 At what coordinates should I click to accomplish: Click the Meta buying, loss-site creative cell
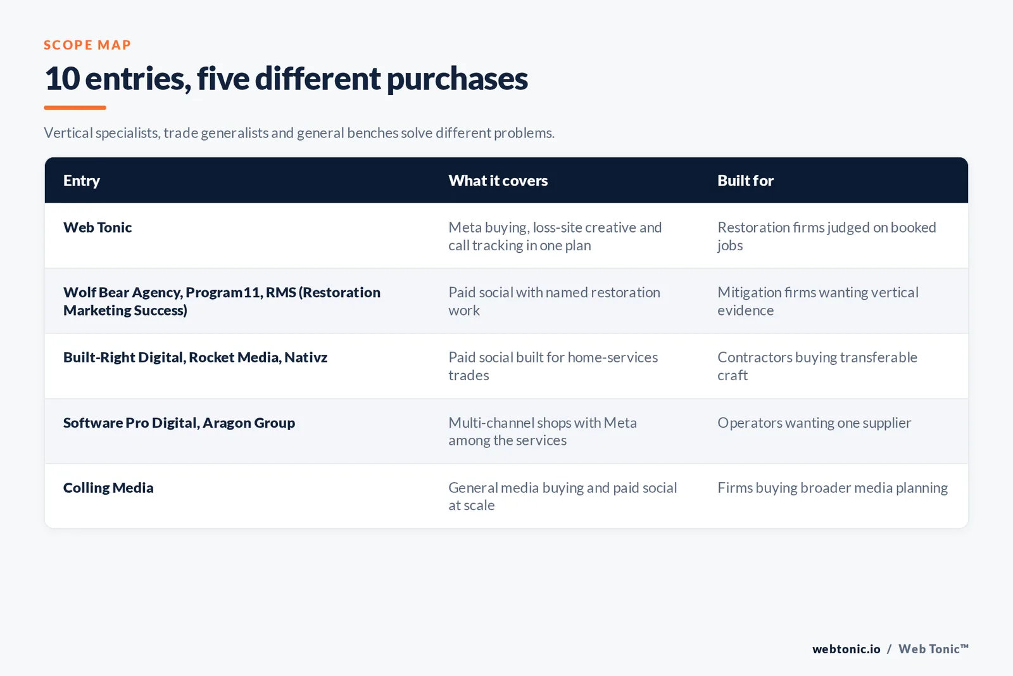coord(555,236)
